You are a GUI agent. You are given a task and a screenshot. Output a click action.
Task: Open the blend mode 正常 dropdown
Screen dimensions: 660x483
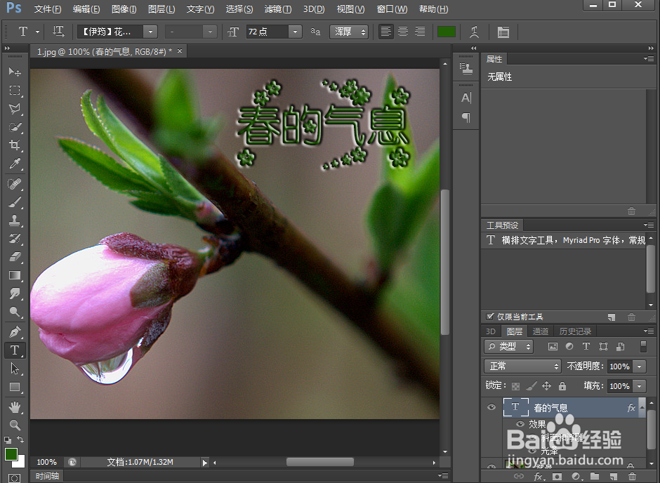coord(523,366)
